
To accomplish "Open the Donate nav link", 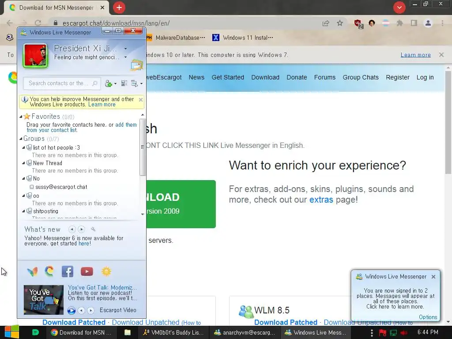I will click(x=297, y=77).
